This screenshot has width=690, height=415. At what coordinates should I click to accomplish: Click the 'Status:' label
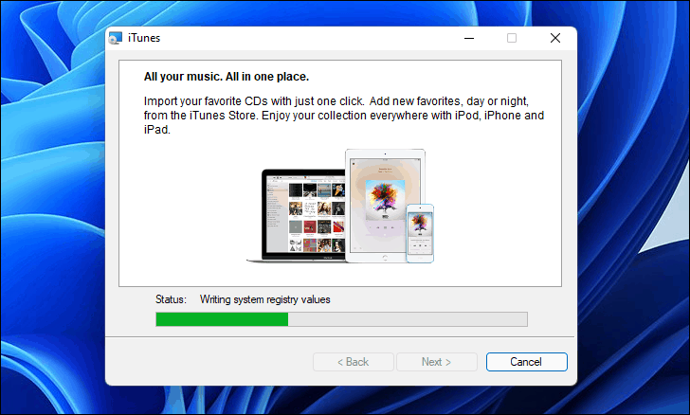click(x=171, y=299)
